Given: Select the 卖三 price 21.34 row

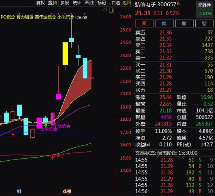Looking at the screenshot, I should [x=174, y=45].
